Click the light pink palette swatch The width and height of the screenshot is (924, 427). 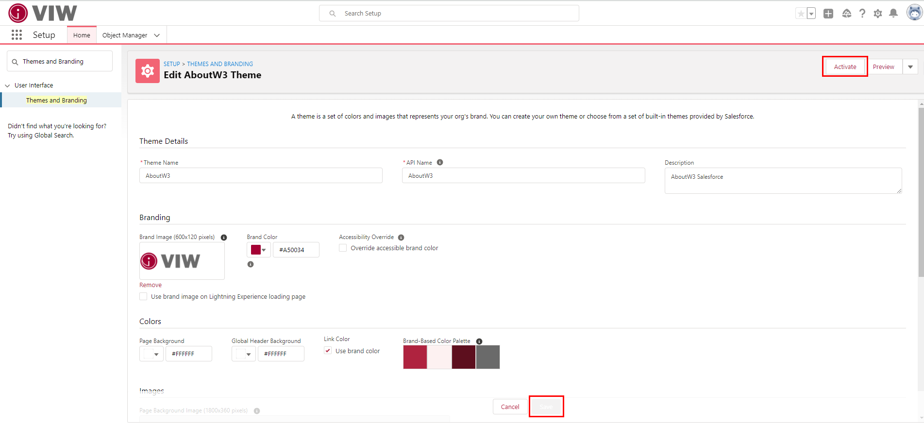439,357
